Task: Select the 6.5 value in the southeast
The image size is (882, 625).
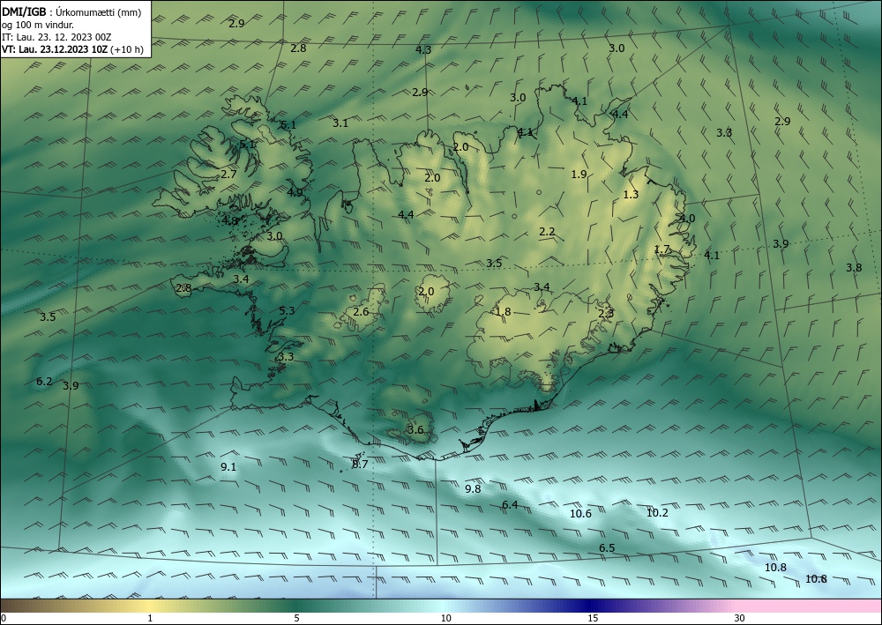Action: click(x=607, y=548)
